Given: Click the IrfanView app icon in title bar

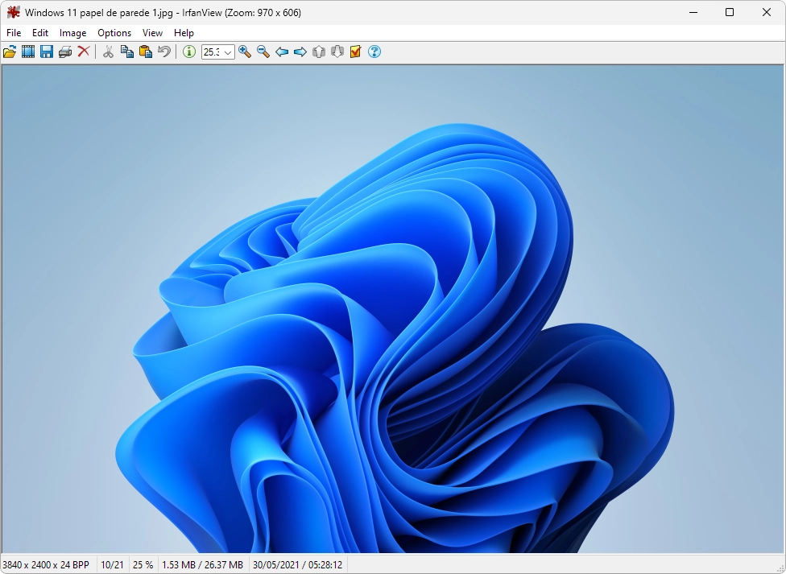Looking at the screenshot, I should point(14,13).
